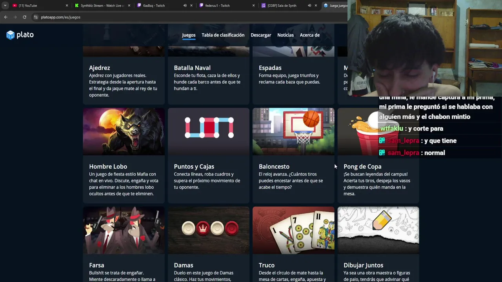
Task: Click the Espadas game title
Action: 270,68
